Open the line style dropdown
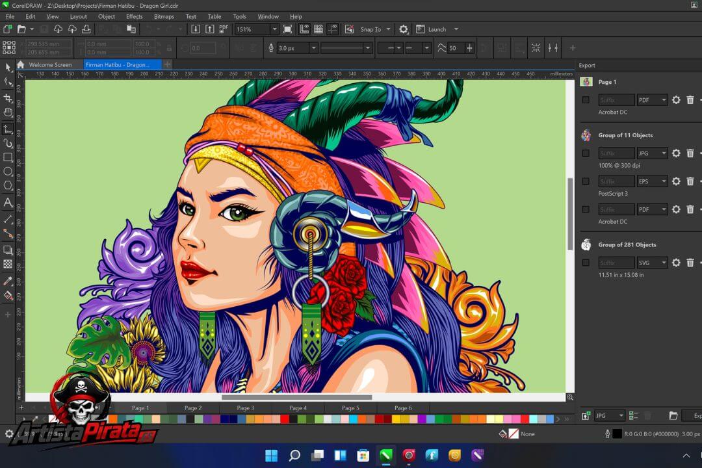 tap(367, 48)
